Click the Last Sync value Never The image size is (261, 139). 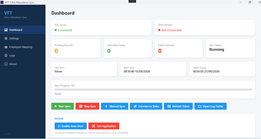[x=58, y=71]
